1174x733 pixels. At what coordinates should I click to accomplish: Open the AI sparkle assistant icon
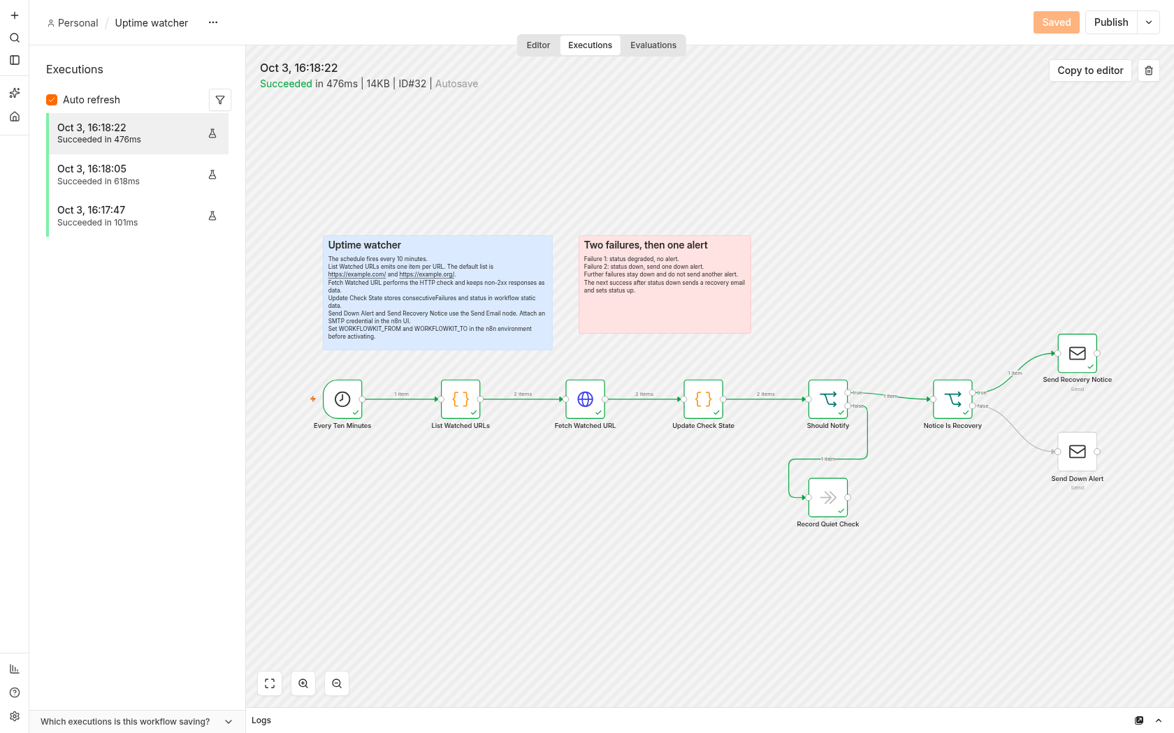click(15, 93)
